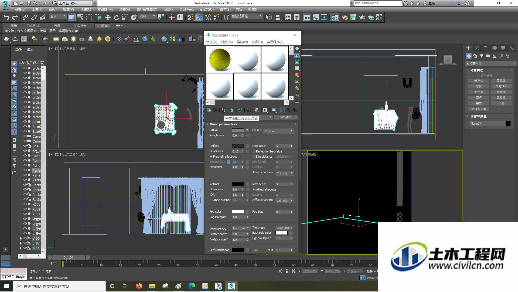Click the Diffuse color swatch

point(238,130)
